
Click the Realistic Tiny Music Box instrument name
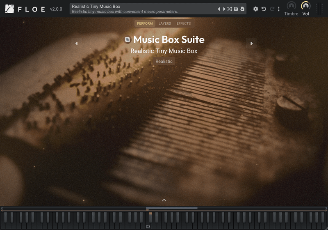coord(164,51)
